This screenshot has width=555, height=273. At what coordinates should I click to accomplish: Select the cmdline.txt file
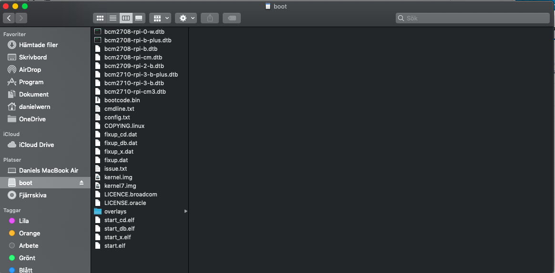pyautogui.click(x=119, y=109)
